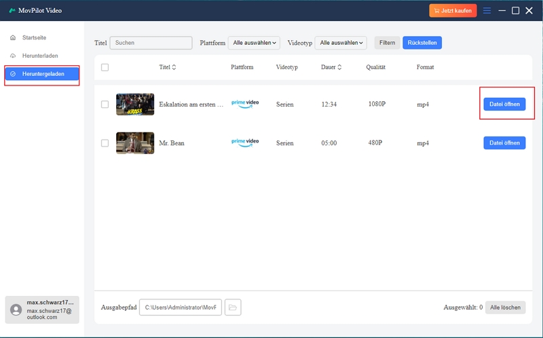Viewport: 543px width, 338px height.
Task: Open the Videotyp dropdown
Action: (x=341, y=43)
